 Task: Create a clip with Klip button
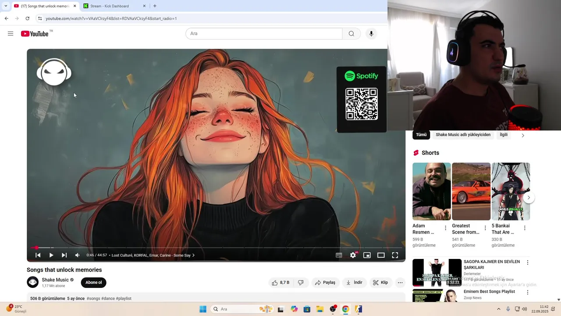coord(380,283)
